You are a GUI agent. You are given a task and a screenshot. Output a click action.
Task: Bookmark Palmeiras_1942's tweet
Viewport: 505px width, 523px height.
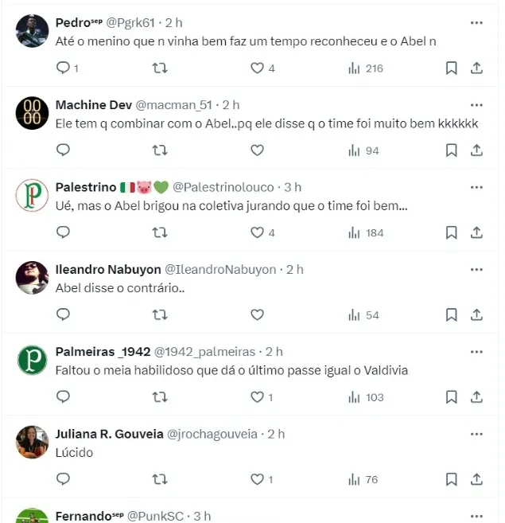pos(451,397)
